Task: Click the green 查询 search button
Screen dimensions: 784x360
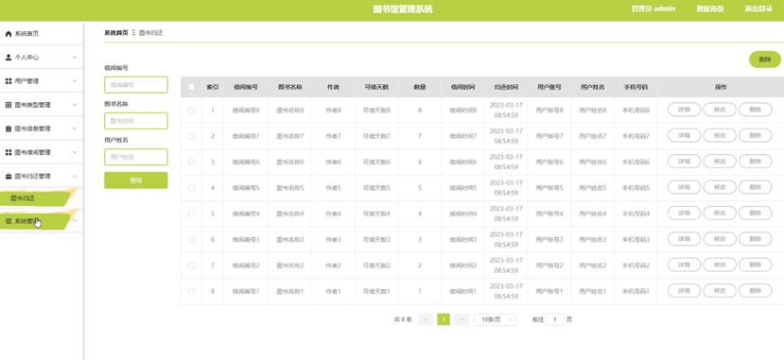Action: pos(136,180)
